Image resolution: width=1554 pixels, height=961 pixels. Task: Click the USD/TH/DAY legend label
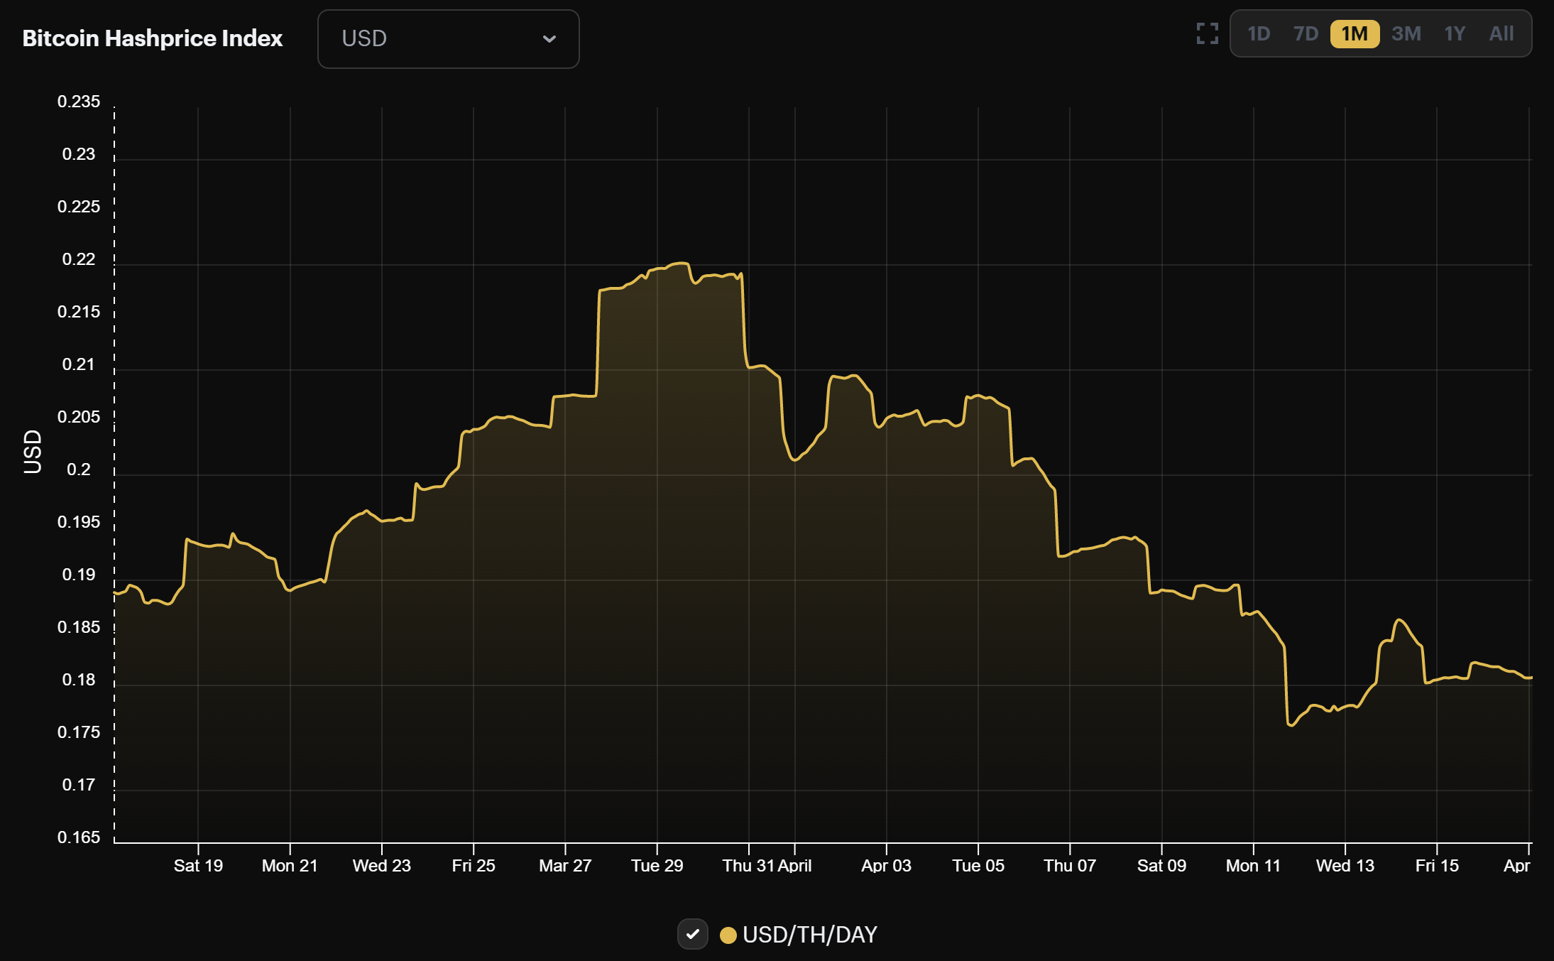tap(809, 934)
